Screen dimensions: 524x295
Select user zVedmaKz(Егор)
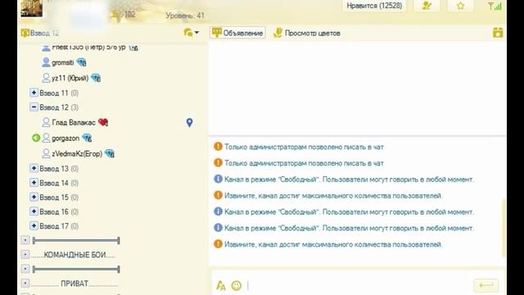tap(77, 154)
